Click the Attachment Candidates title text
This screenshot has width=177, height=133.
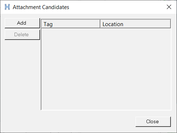click(x=41, y=7)
